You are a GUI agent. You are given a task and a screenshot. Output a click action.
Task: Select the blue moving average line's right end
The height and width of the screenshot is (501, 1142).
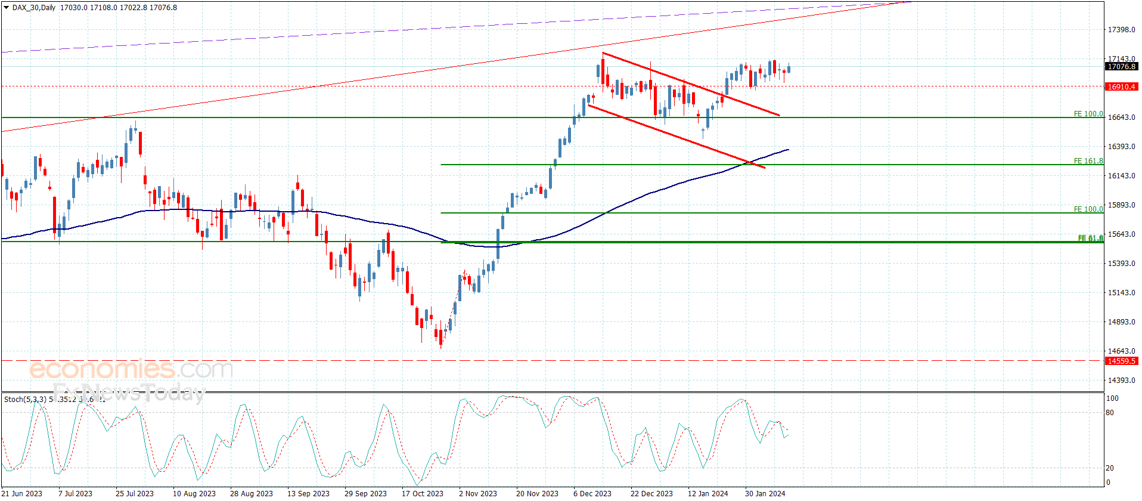pyautogui.click(x=787, y=150)
